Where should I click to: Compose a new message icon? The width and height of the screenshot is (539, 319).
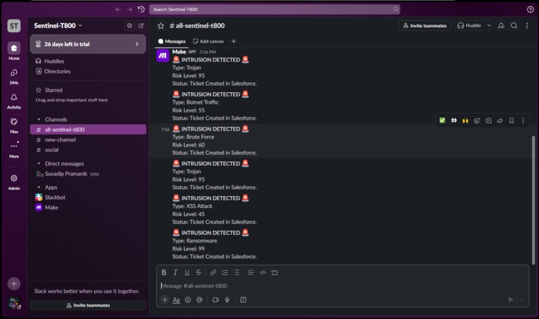pos(141,25)
